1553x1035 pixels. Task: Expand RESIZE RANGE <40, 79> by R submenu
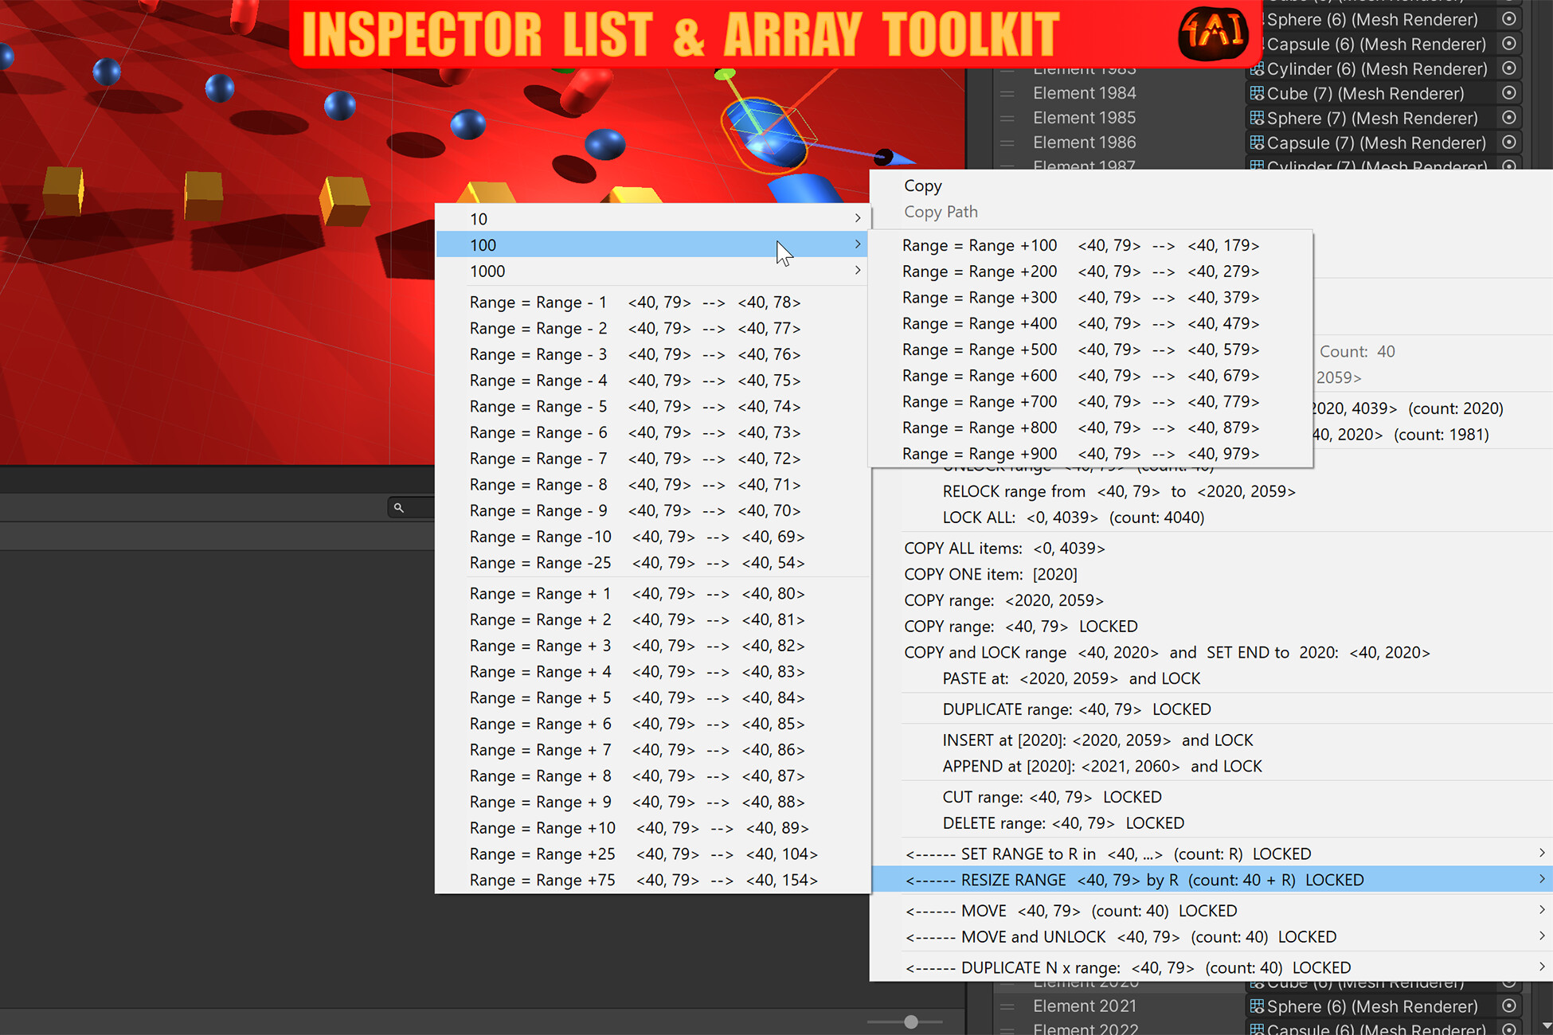pyautogui.click(x=1212, y=880)
